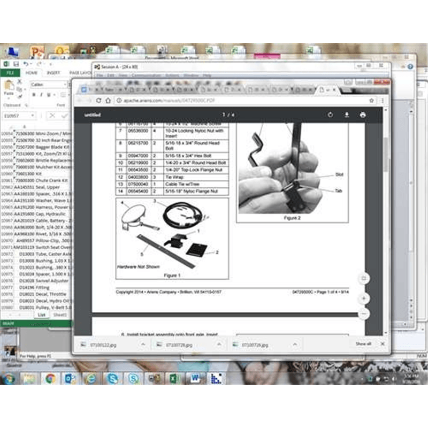
Task: Download the PDF from viewer toolbar
Action: [x=347, y=115]
